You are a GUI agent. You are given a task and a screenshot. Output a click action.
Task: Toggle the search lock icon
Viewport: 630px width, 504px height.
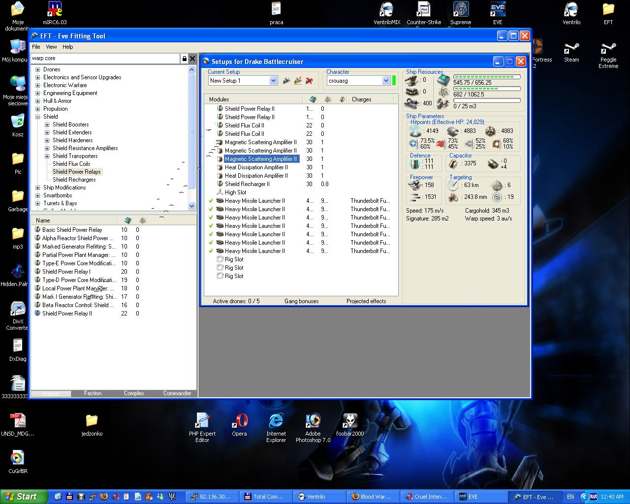tap(185, 59)
